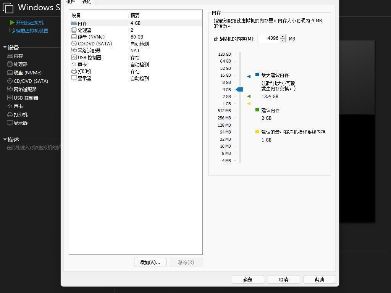
Task: Switch to the 选项 tab
Action: click(87, 2)
